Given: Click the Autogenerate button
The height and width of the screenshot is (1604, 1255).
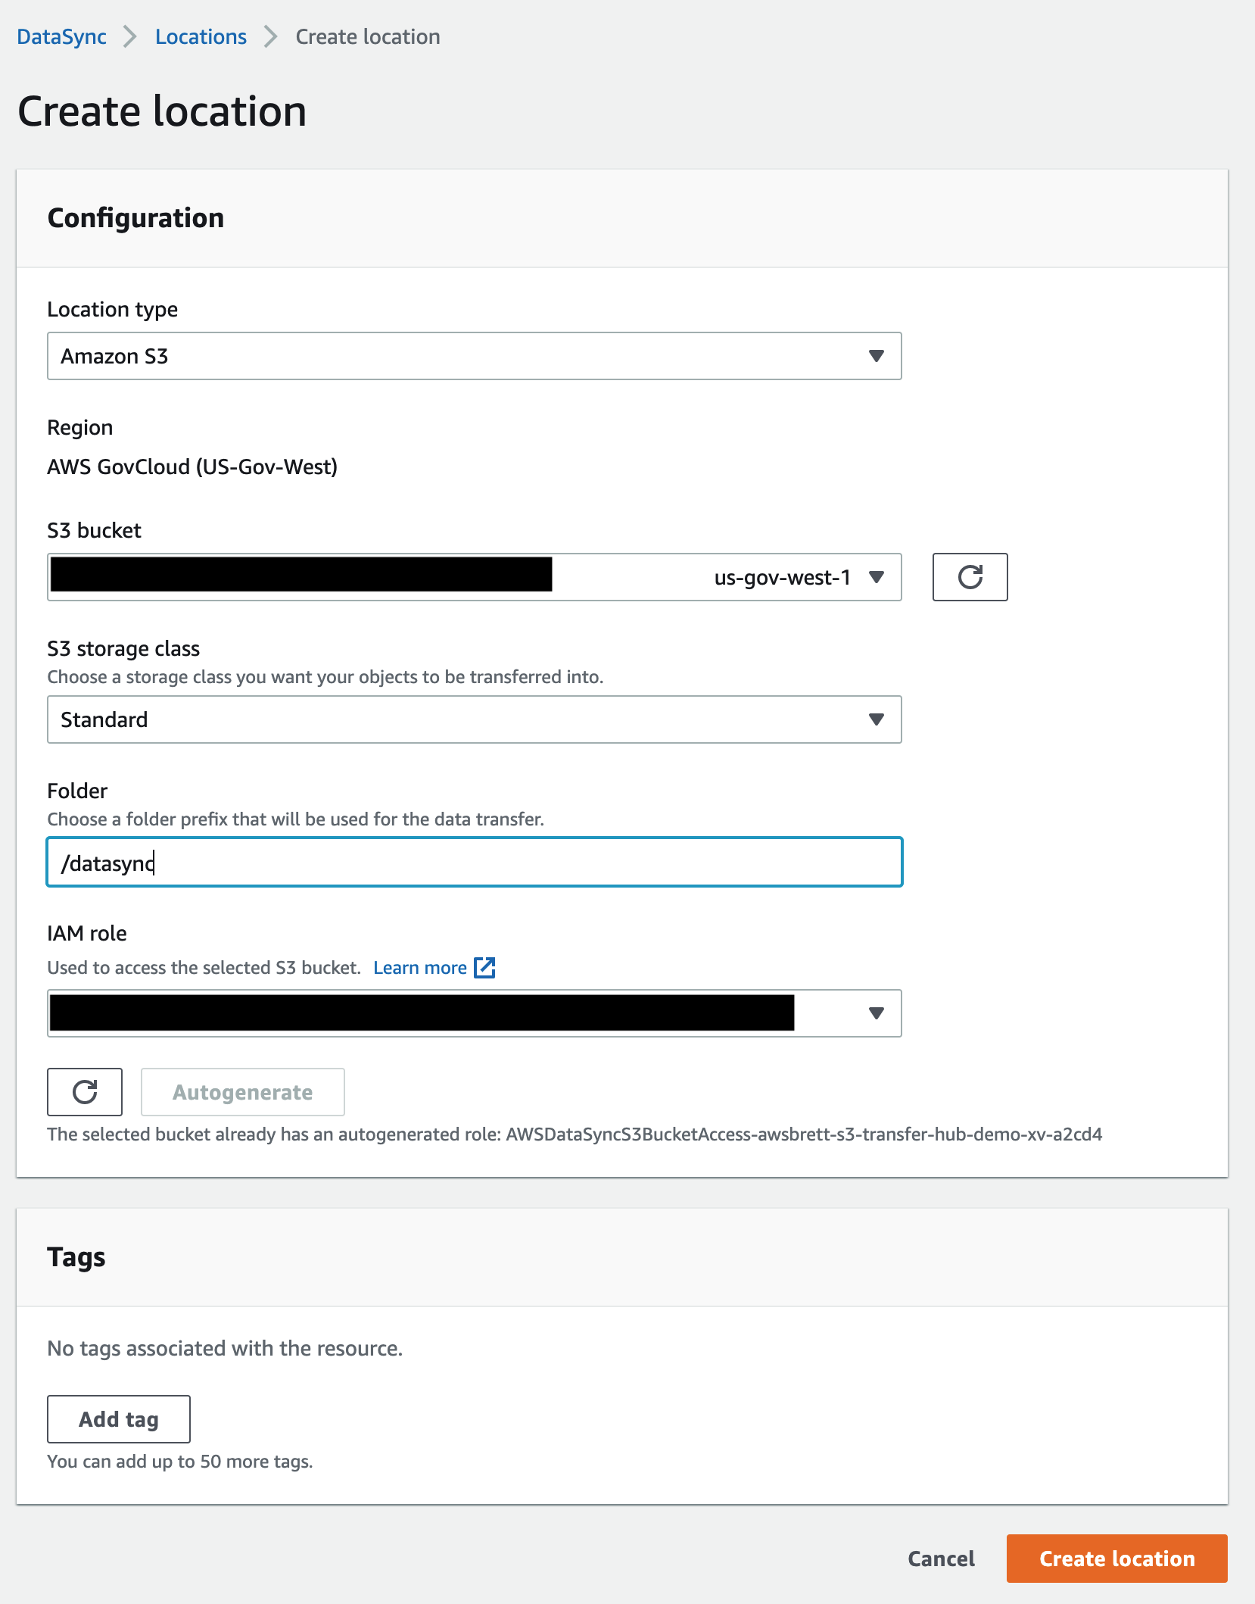Looking at the screenshot, I should 243,1092.
